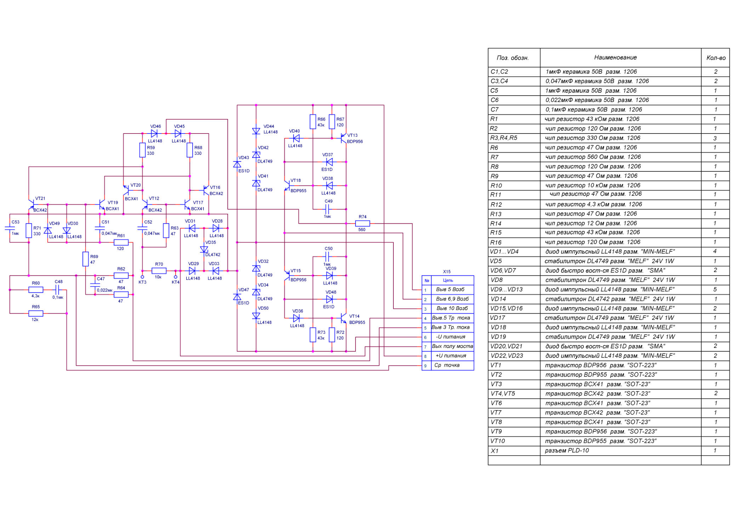Click the VT17 designator text
This screenshot has height=531, width=751.
pyautogui.click(x=198, y=202)
